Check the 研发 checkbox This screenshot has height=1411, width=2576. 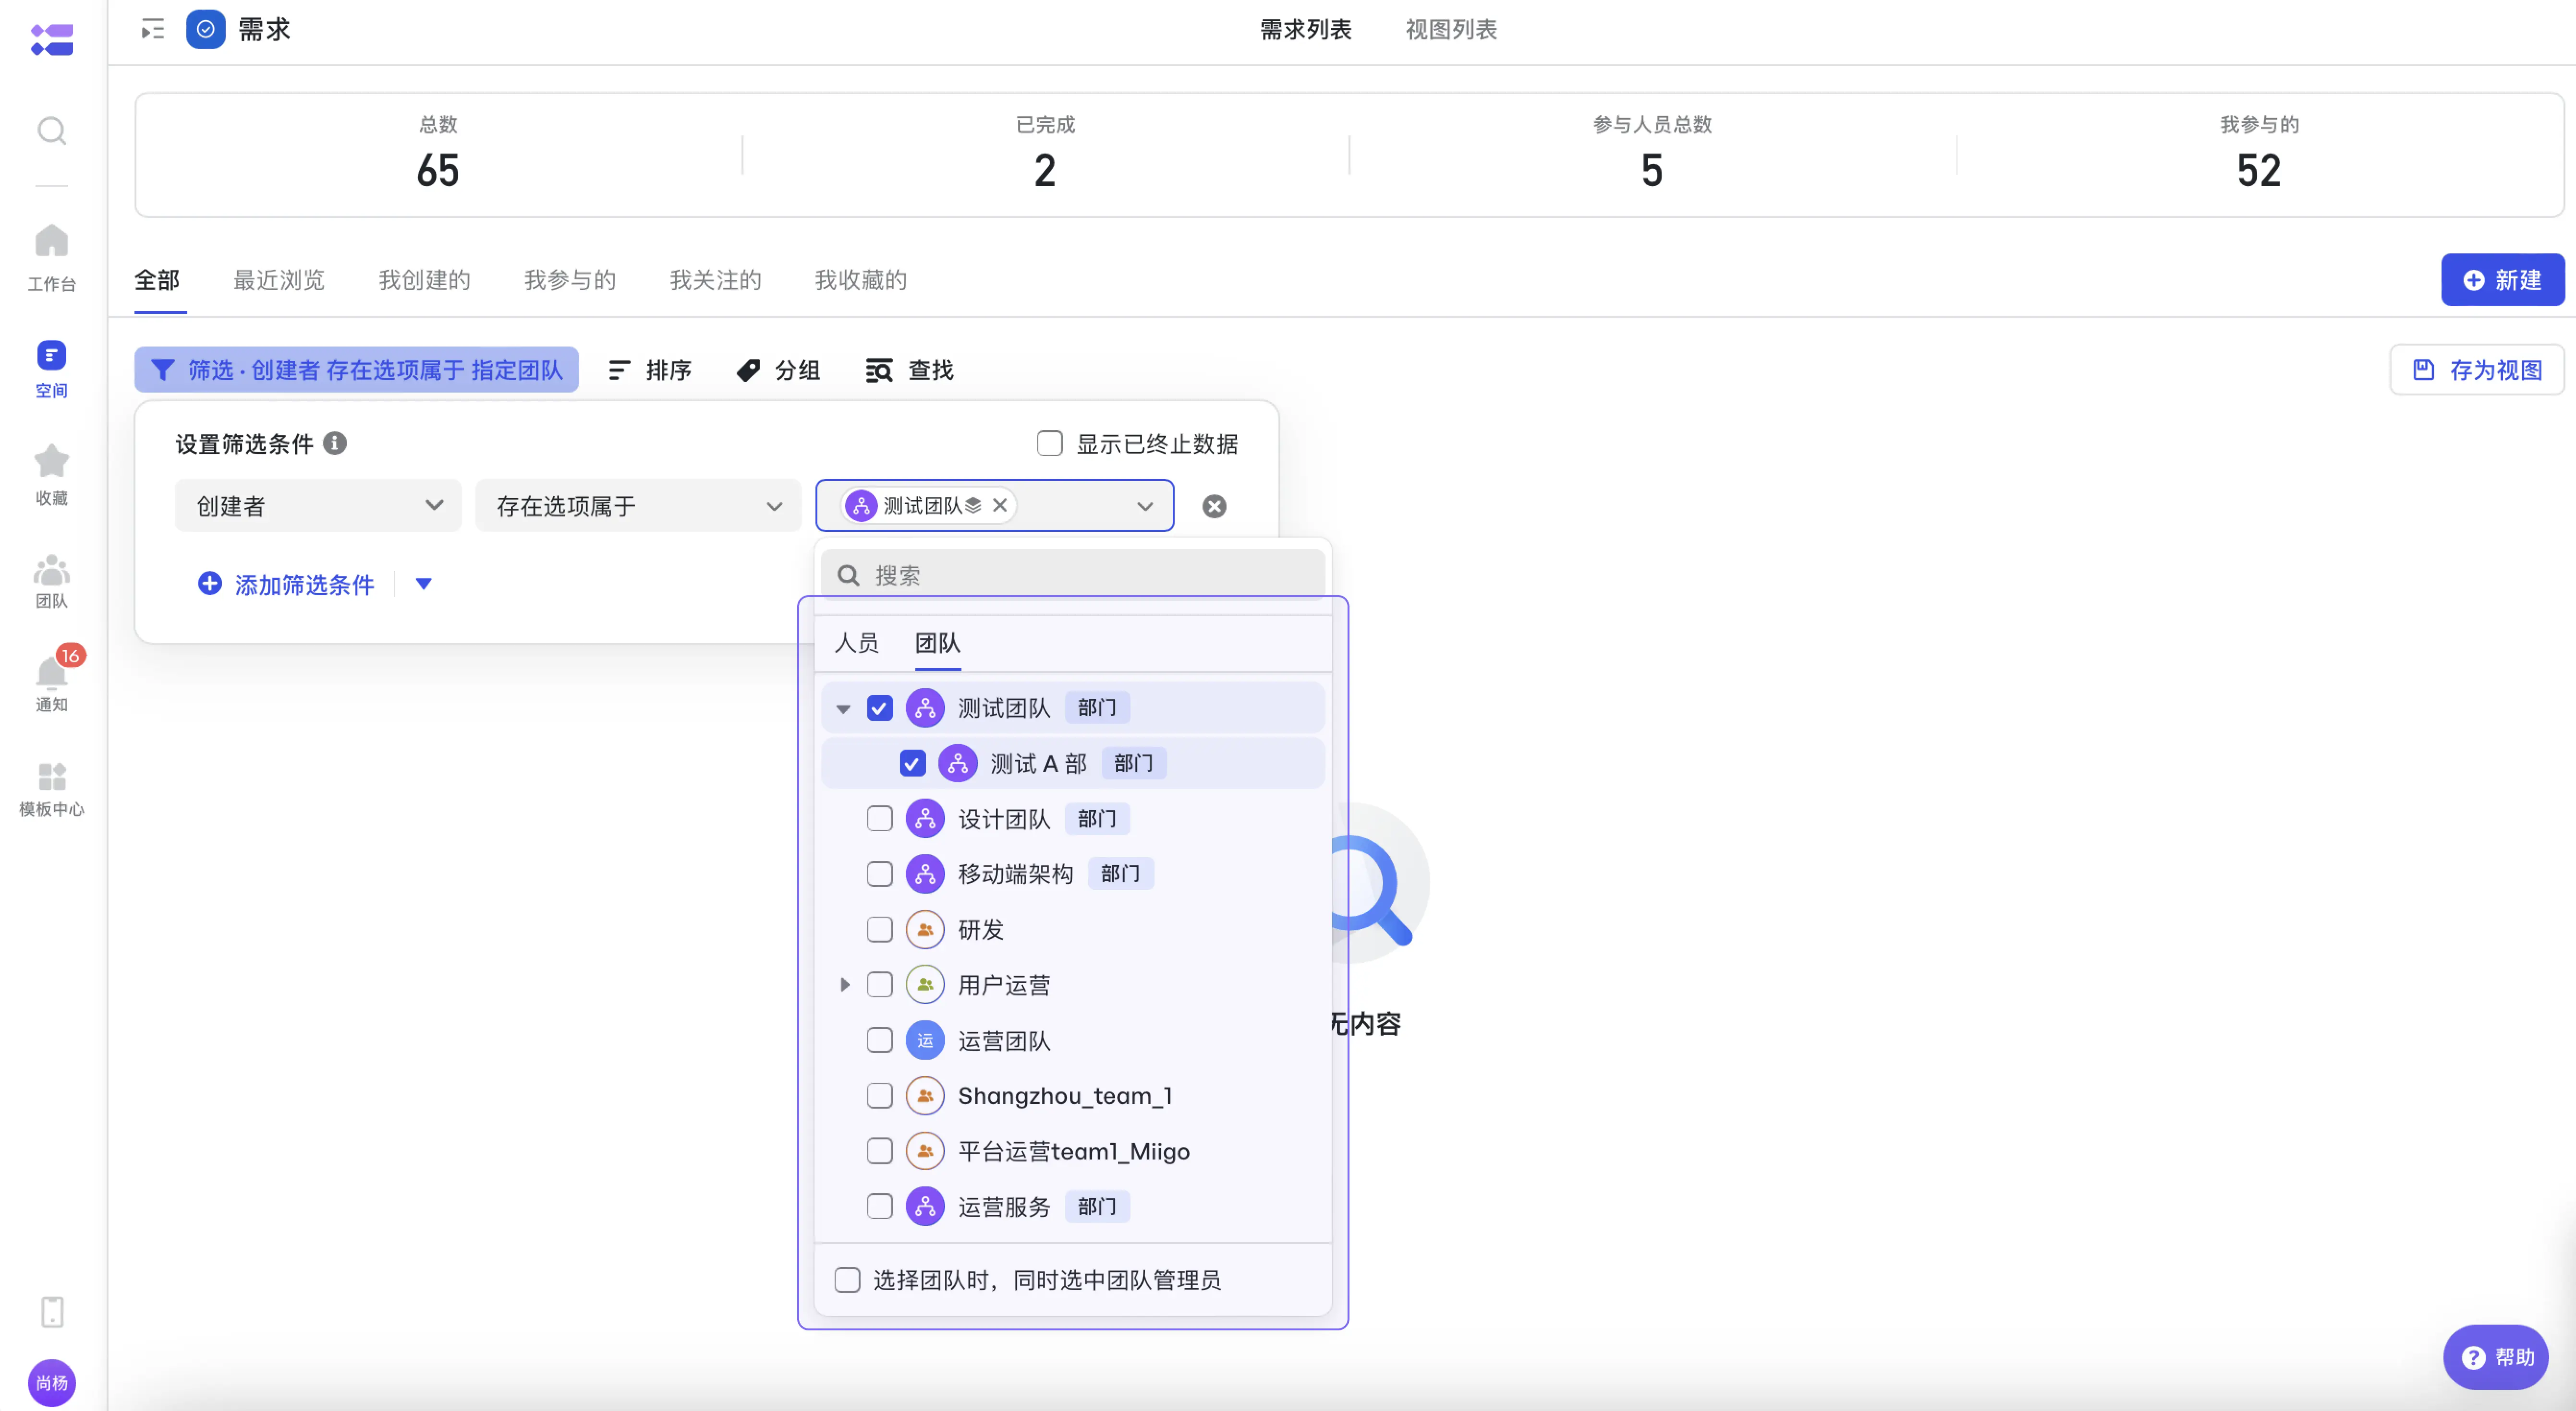click(x=880, y=929)
